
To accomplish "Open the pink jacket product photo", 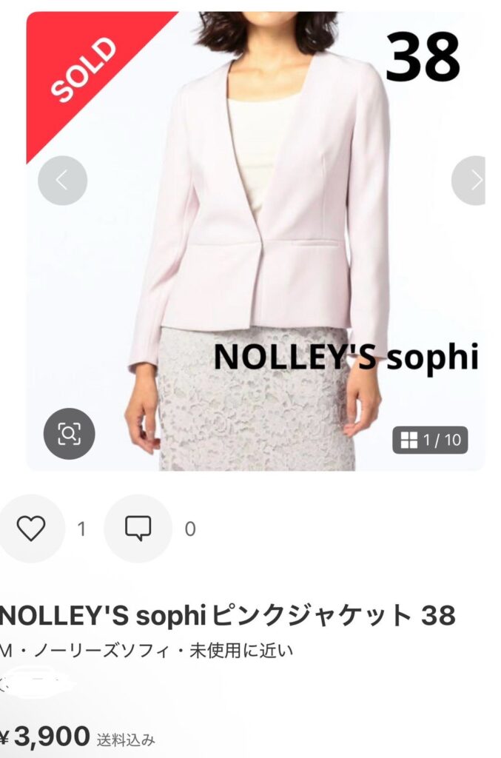I will 255,241.
